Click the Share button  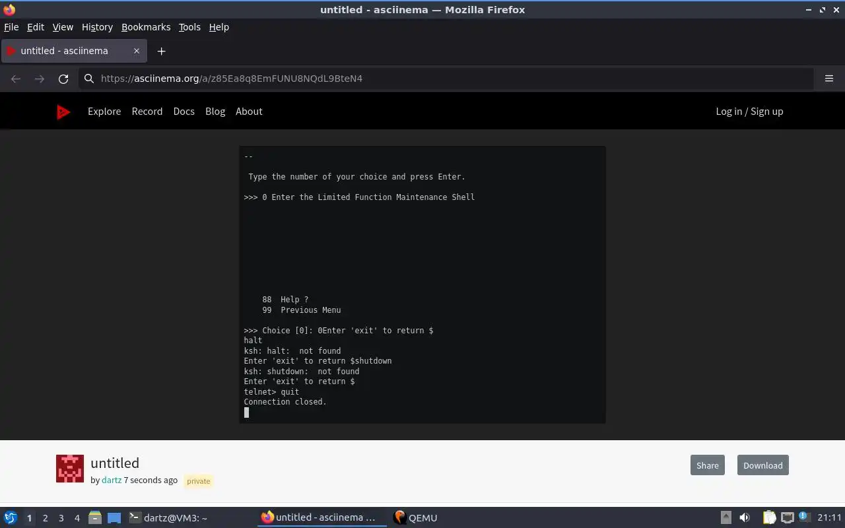[707, 465]
